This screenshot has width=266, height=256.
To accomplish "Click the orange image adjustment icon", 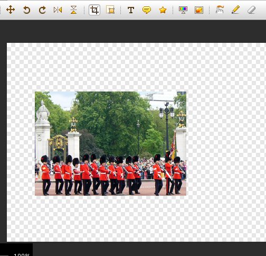I will click(199, 10).
